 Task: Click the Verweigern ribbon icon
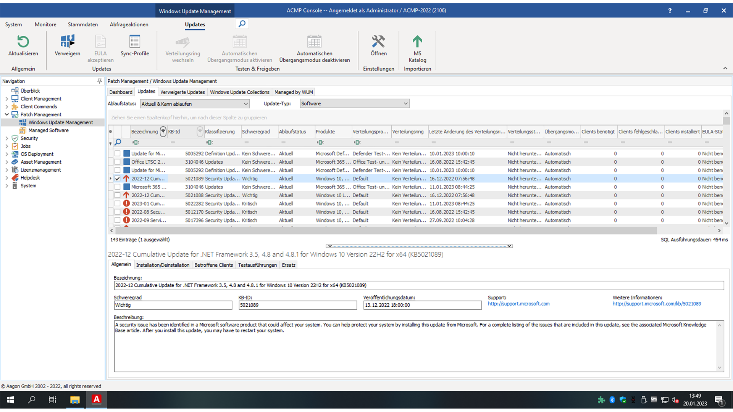tap(68, 41)
